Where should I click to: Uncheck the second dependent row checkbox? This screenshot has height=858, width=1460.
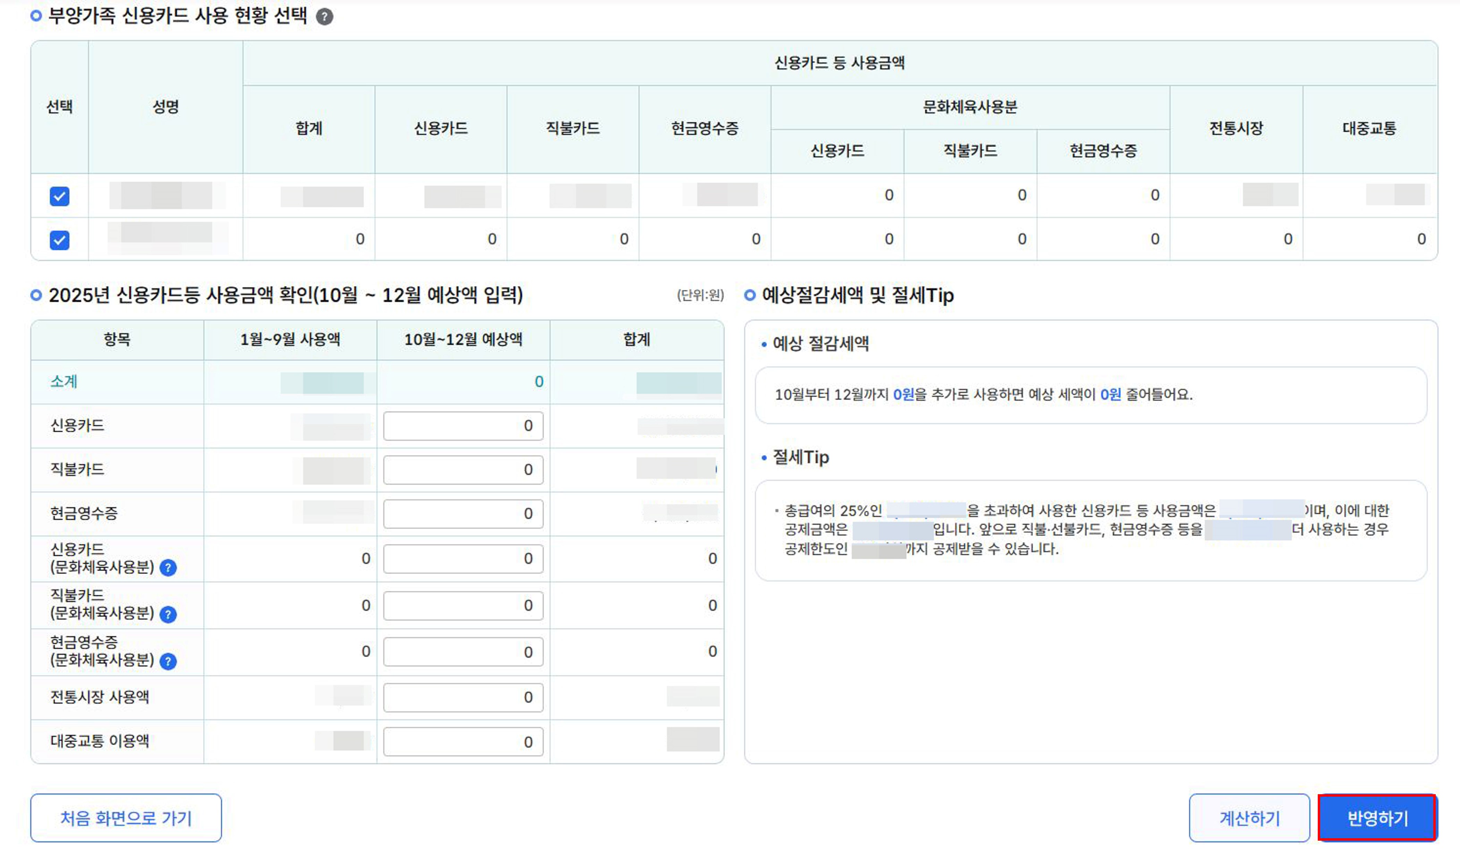(x=60, y=240)
